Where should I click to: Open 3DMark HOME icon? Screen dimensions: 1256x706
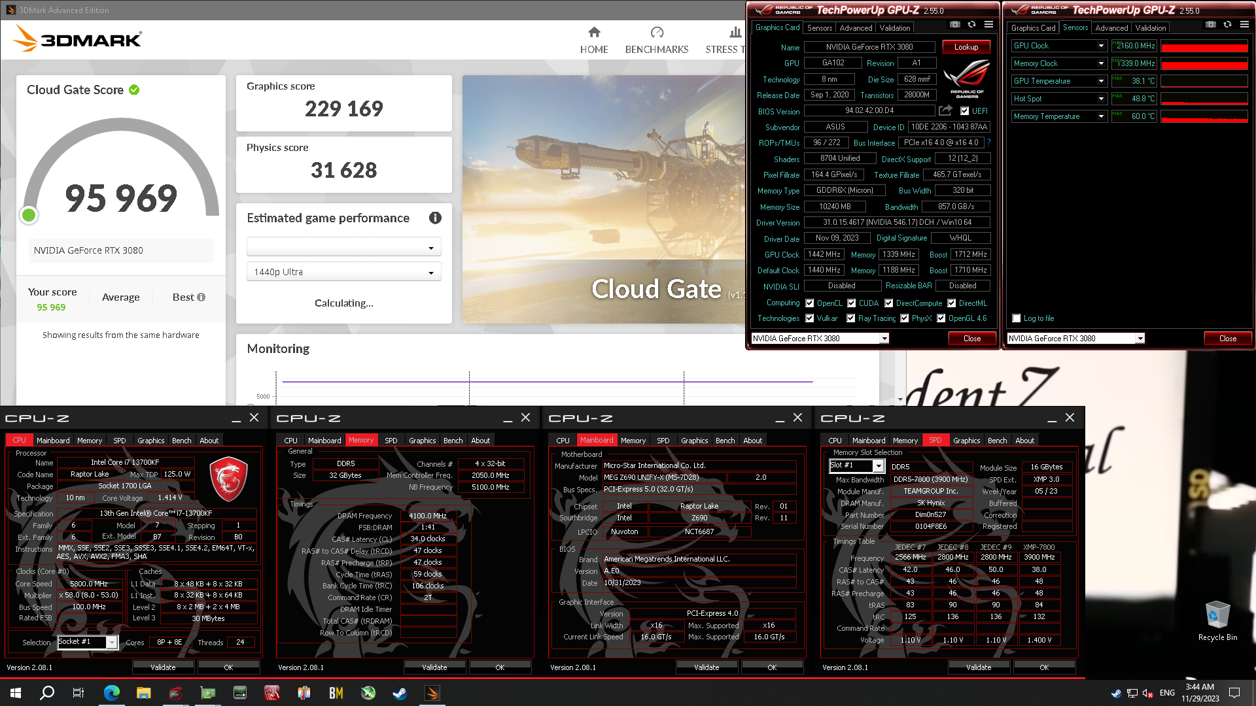pos(594,33)
